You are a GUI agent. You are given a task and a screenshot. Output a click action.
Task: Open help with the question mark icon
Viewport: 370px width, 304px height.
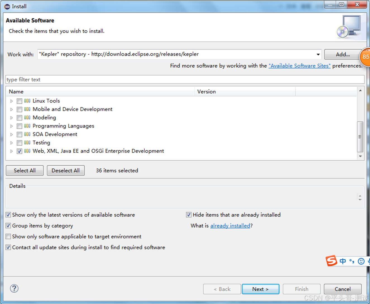click(14, 288)
